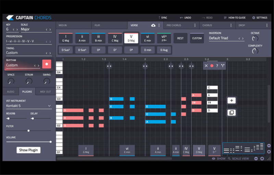The image size is (274, 175).
Task: Click the X icon in chord popup toolbar
Action: pyautogui.click(x=206, y=66)
